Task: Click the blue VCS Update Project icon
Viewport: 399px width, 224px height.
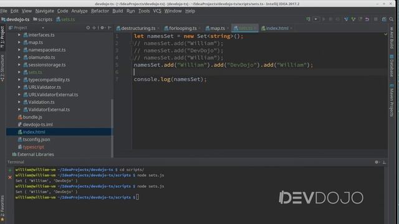Action: [x=346, y=19]
